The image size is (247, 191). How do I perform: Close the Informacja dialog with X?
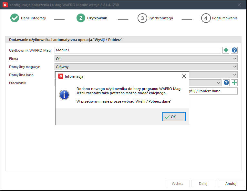pyautogui.click(x=184, y=76)
